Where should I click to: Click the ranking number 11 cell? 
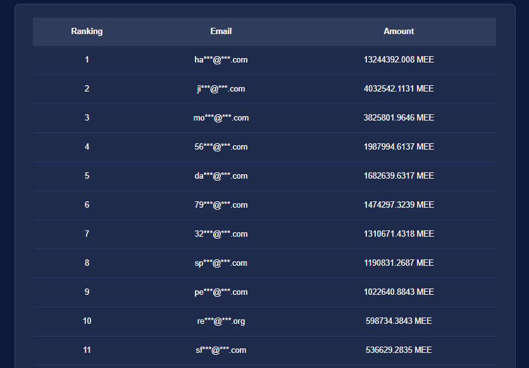[87, 350]
